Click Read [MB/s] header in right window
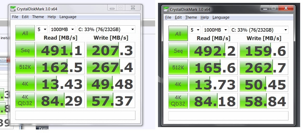This screenshot has width=303, height=139. (x=214, y=38)
